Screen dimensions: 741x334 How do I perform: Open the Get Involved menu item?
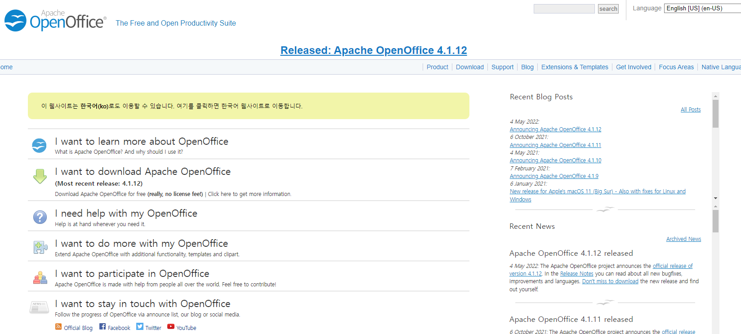[x=634, y=67]
